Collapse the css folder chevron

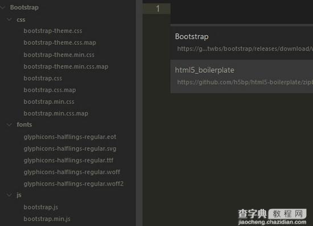coord(9,19)
